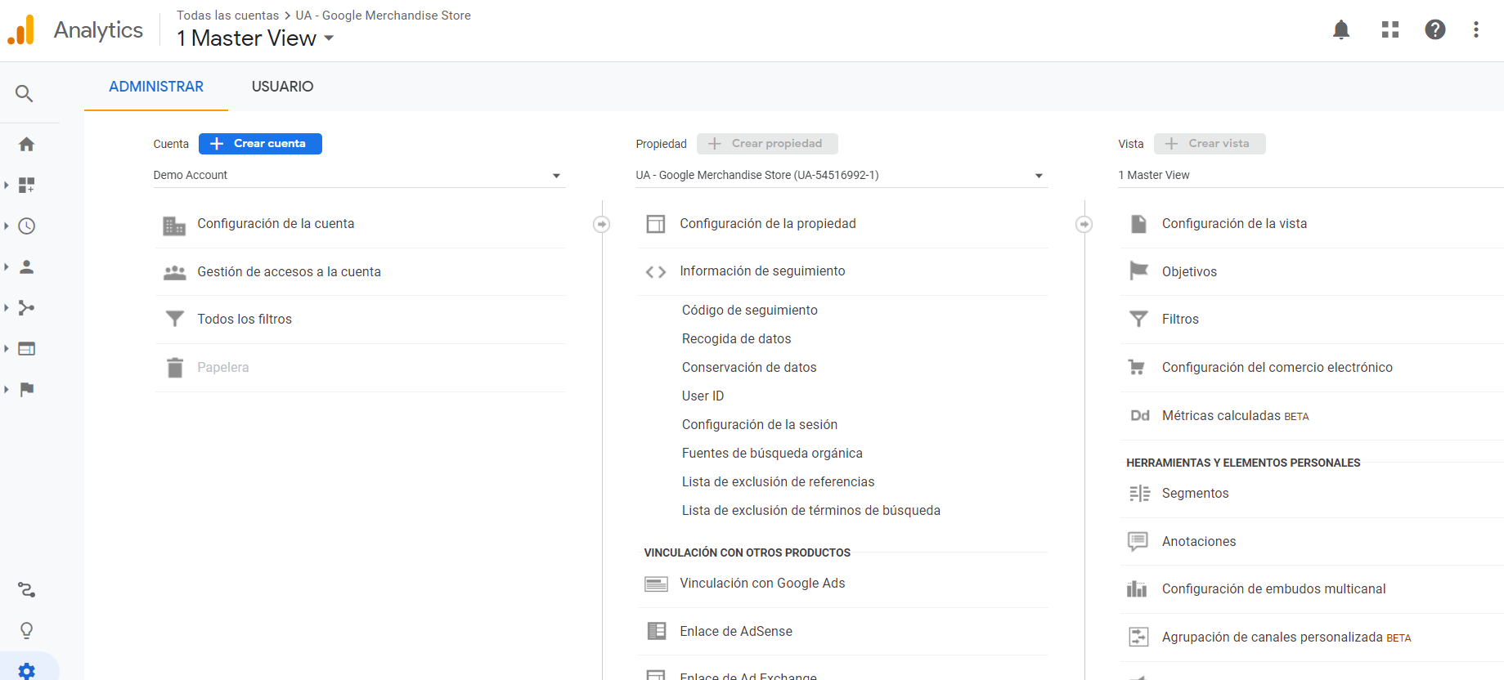Image resolution: width=1504 pixels, height=680 pixels.
Task: Open Audience person icon in sidebar
Action: pyautogui.click(x=26, y=267)
